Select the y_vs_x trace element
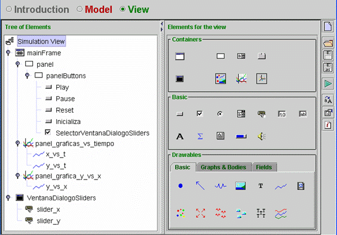Viewport: 337px width, 235px height. point(56,187)
